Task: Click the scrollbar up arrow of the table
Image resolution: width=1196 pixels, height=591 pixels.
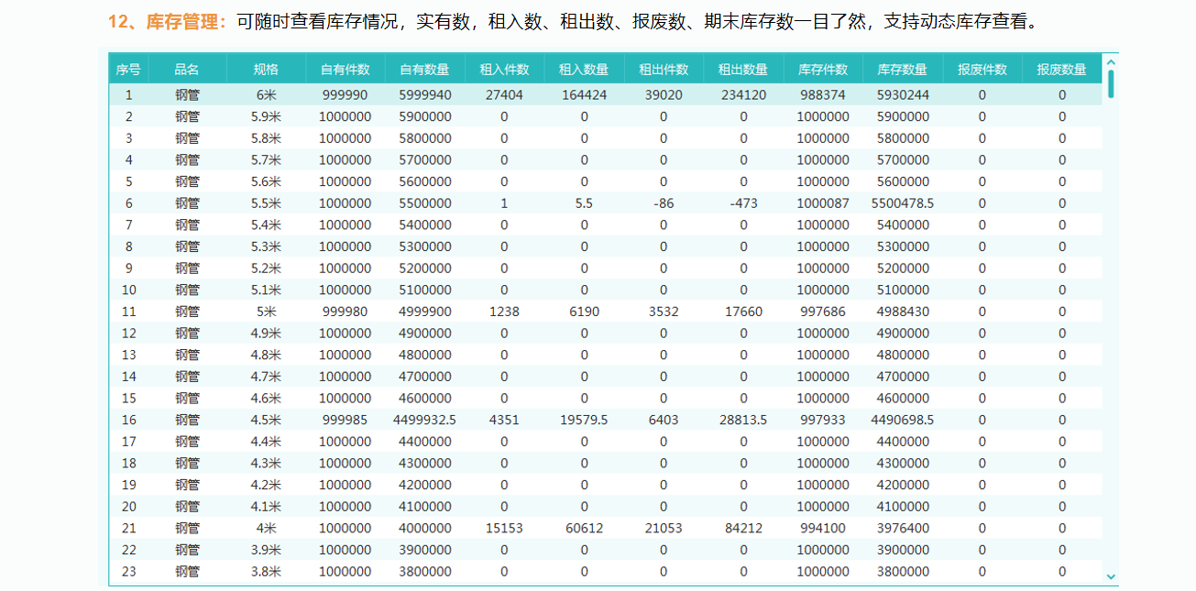Action: 1111,62
